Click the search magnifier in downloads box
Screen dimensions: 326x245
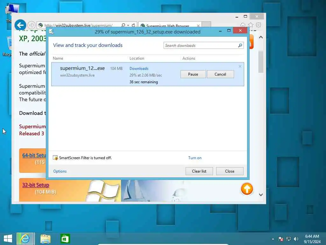click(x=240, y=45)
